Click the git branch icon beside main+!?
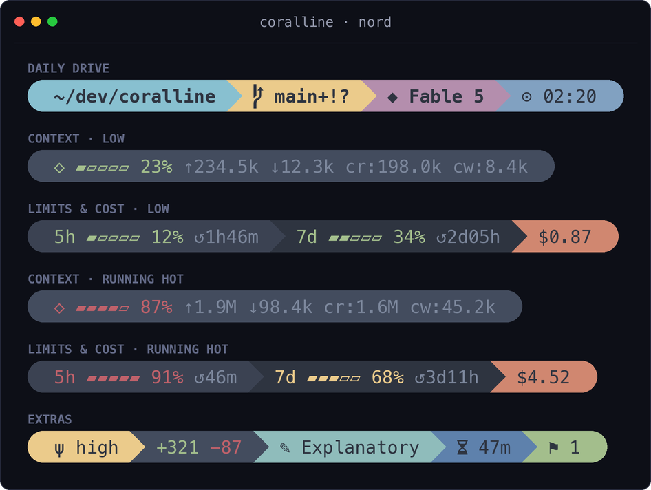 coord(258,96)
